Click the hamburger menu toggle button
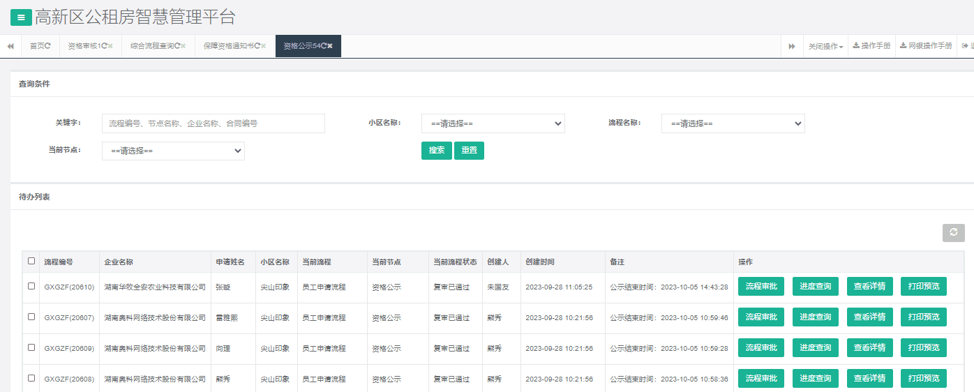974x392 pixels. (x=21, y=17)
